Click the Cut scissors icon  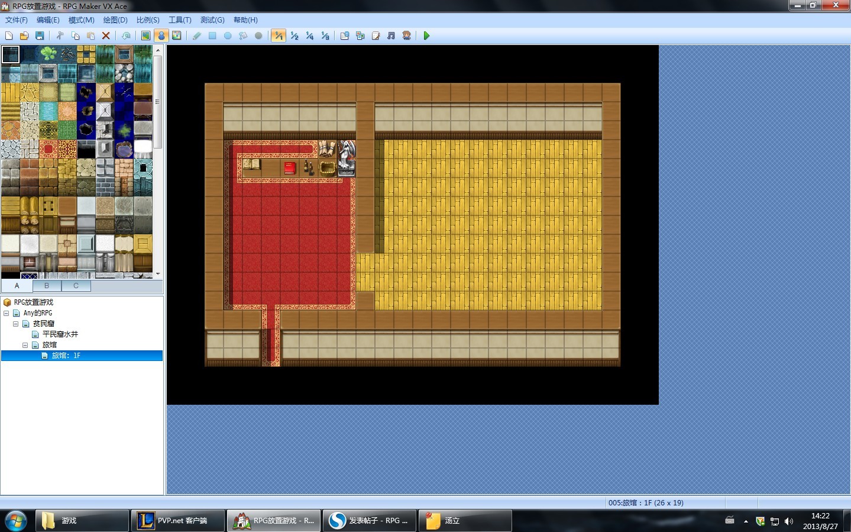coord(60,36)
